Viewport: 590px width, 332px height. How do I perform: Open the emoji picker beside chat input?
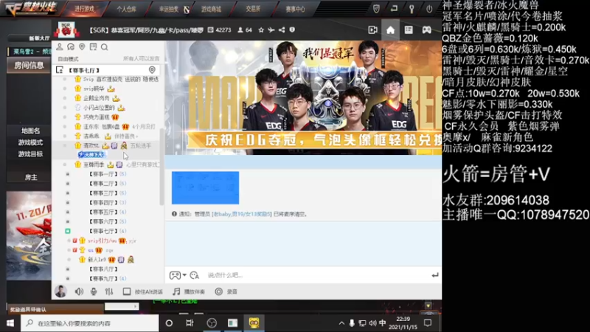pos(195,275)
